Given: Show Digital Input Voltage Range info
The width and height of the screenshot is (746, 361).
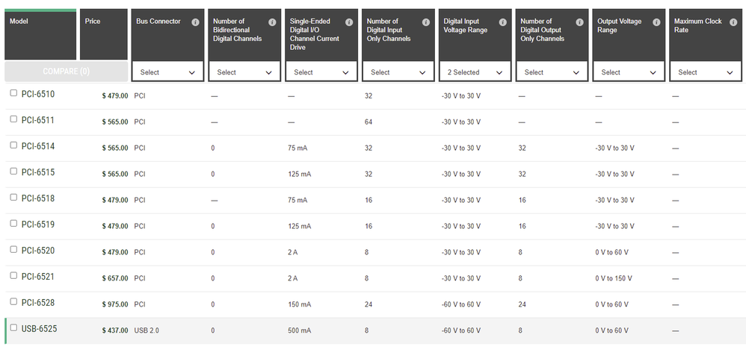Looking at the screenshot, I should pos(503,22).
